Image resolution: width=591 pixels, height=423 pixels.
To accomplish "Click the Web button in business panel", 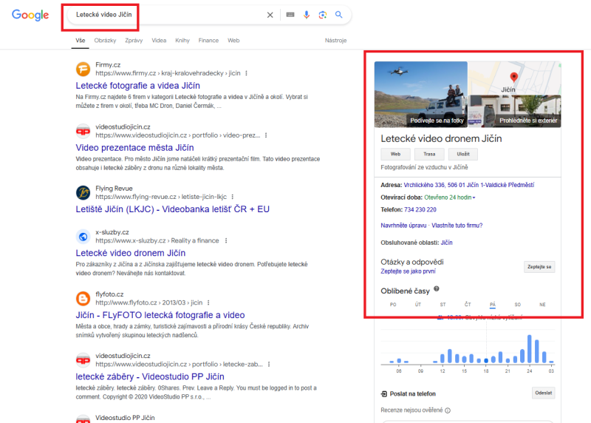I will 395,154.
